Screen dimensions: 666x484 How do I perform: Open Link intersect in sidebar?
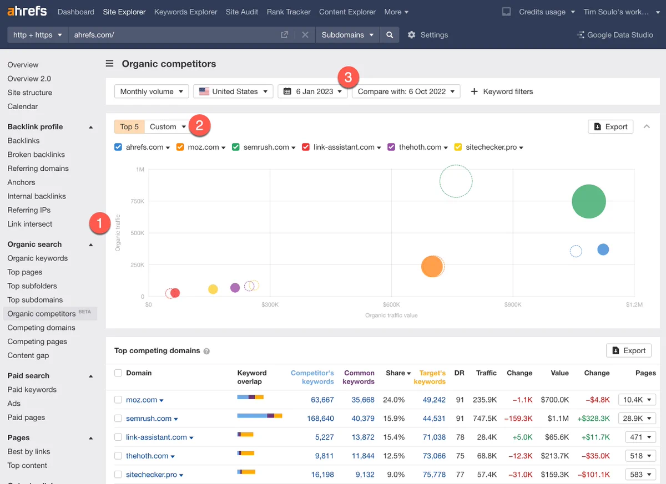[30, 224]
